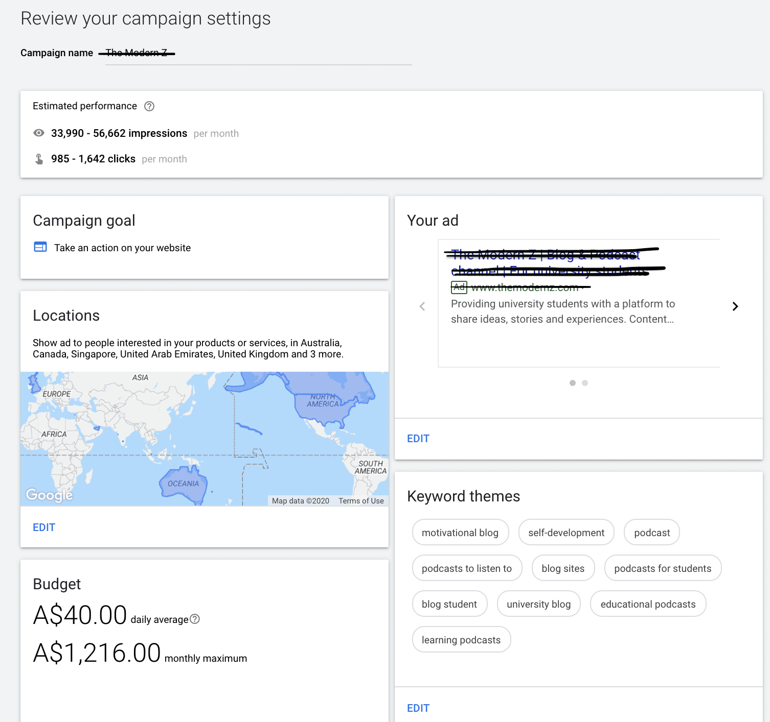
Task: Toggle the learning podcasts keyword theme chip
Action: [461, 639]
